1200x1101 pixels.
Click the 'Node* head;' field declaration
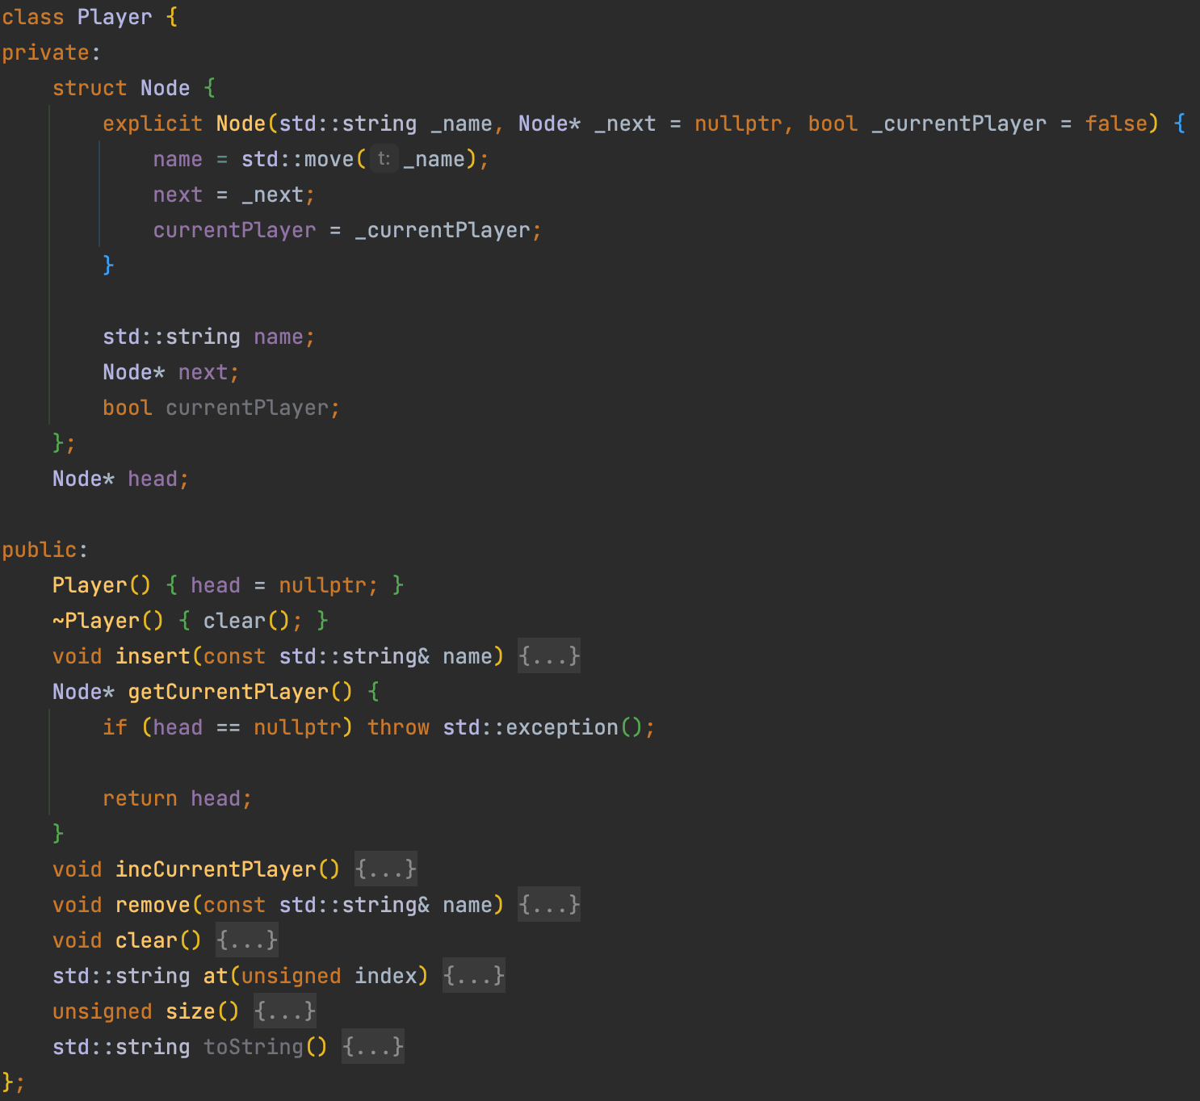120,479
